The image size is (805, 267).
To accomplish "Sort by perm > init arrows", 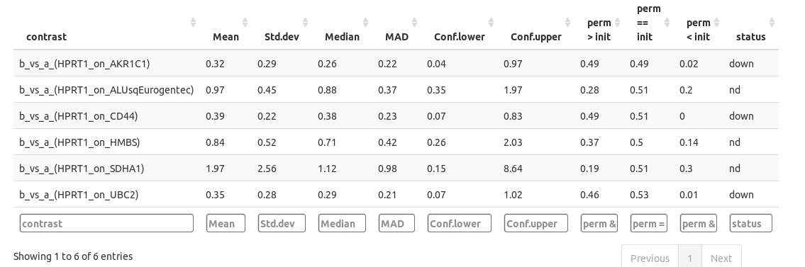I will point(617,22).
